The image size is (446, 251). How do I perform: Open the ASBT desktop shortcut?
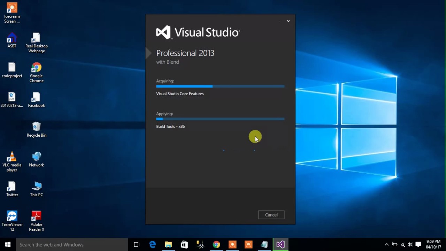pyautogui.click(x=12, y=40)
